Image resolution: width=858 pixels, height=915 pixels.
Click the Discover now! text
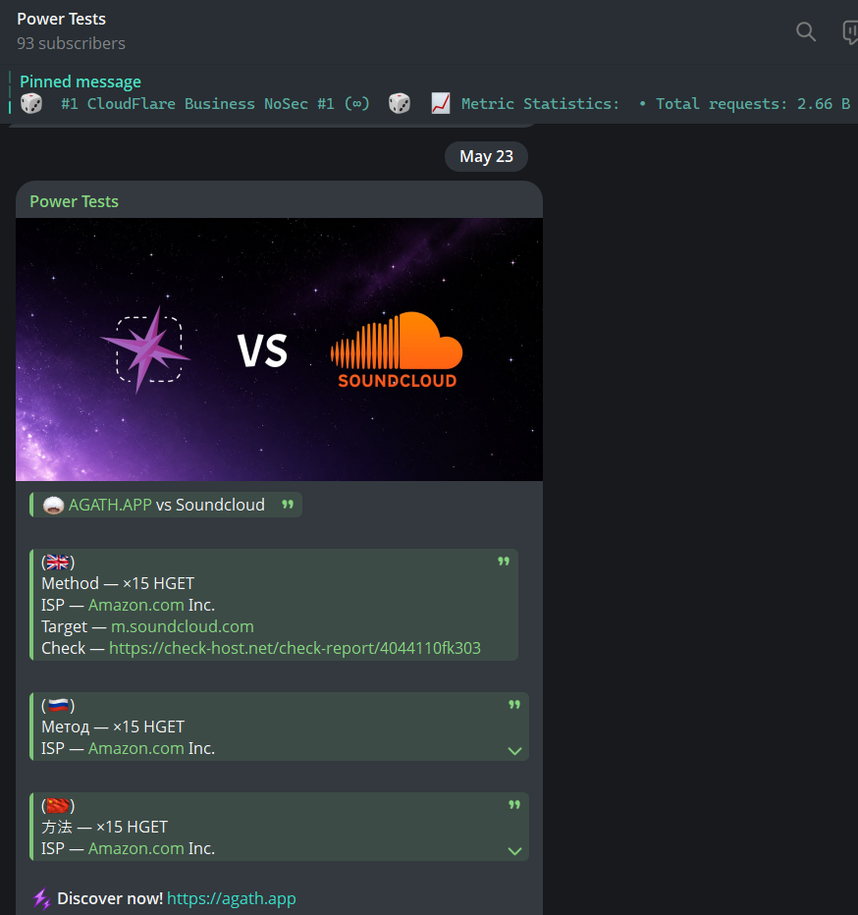coord(110,898)
